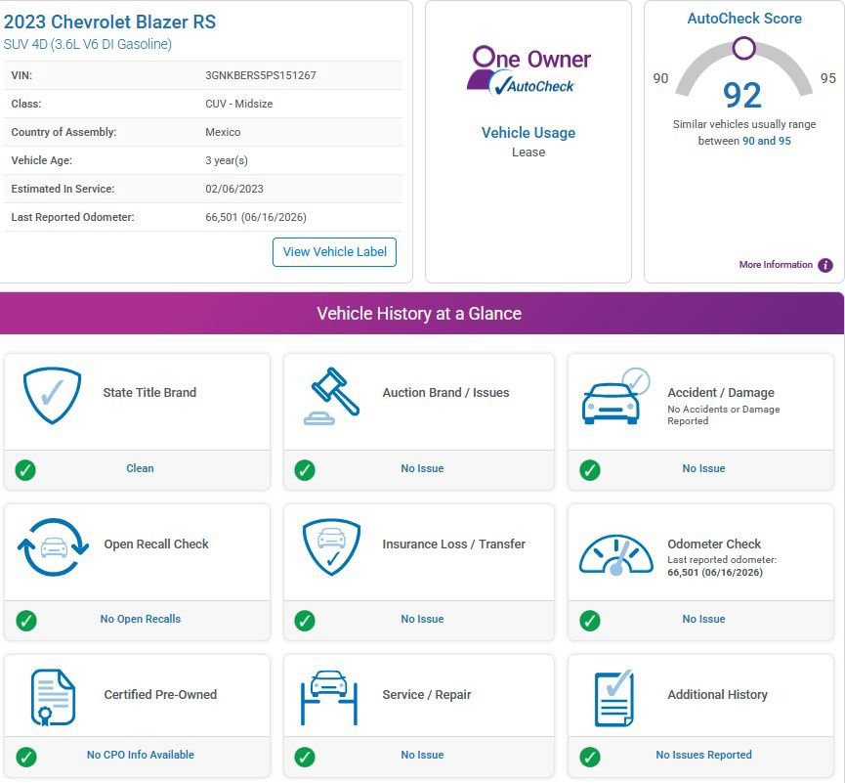
Task: Click the Auction Brand gavel icon
Action: (x=331, y=396)
